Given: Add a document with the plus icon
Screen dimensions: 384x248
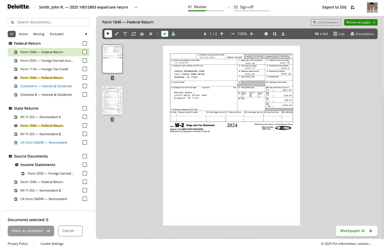Looking at the screenshot, I should 86,34.
